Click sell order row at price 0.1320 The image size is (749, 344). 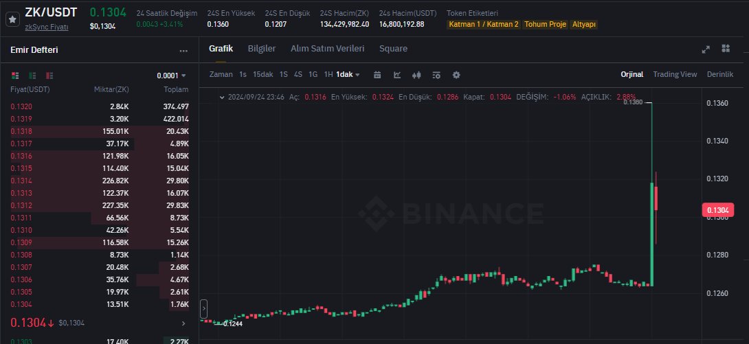[x=100, y=106]
